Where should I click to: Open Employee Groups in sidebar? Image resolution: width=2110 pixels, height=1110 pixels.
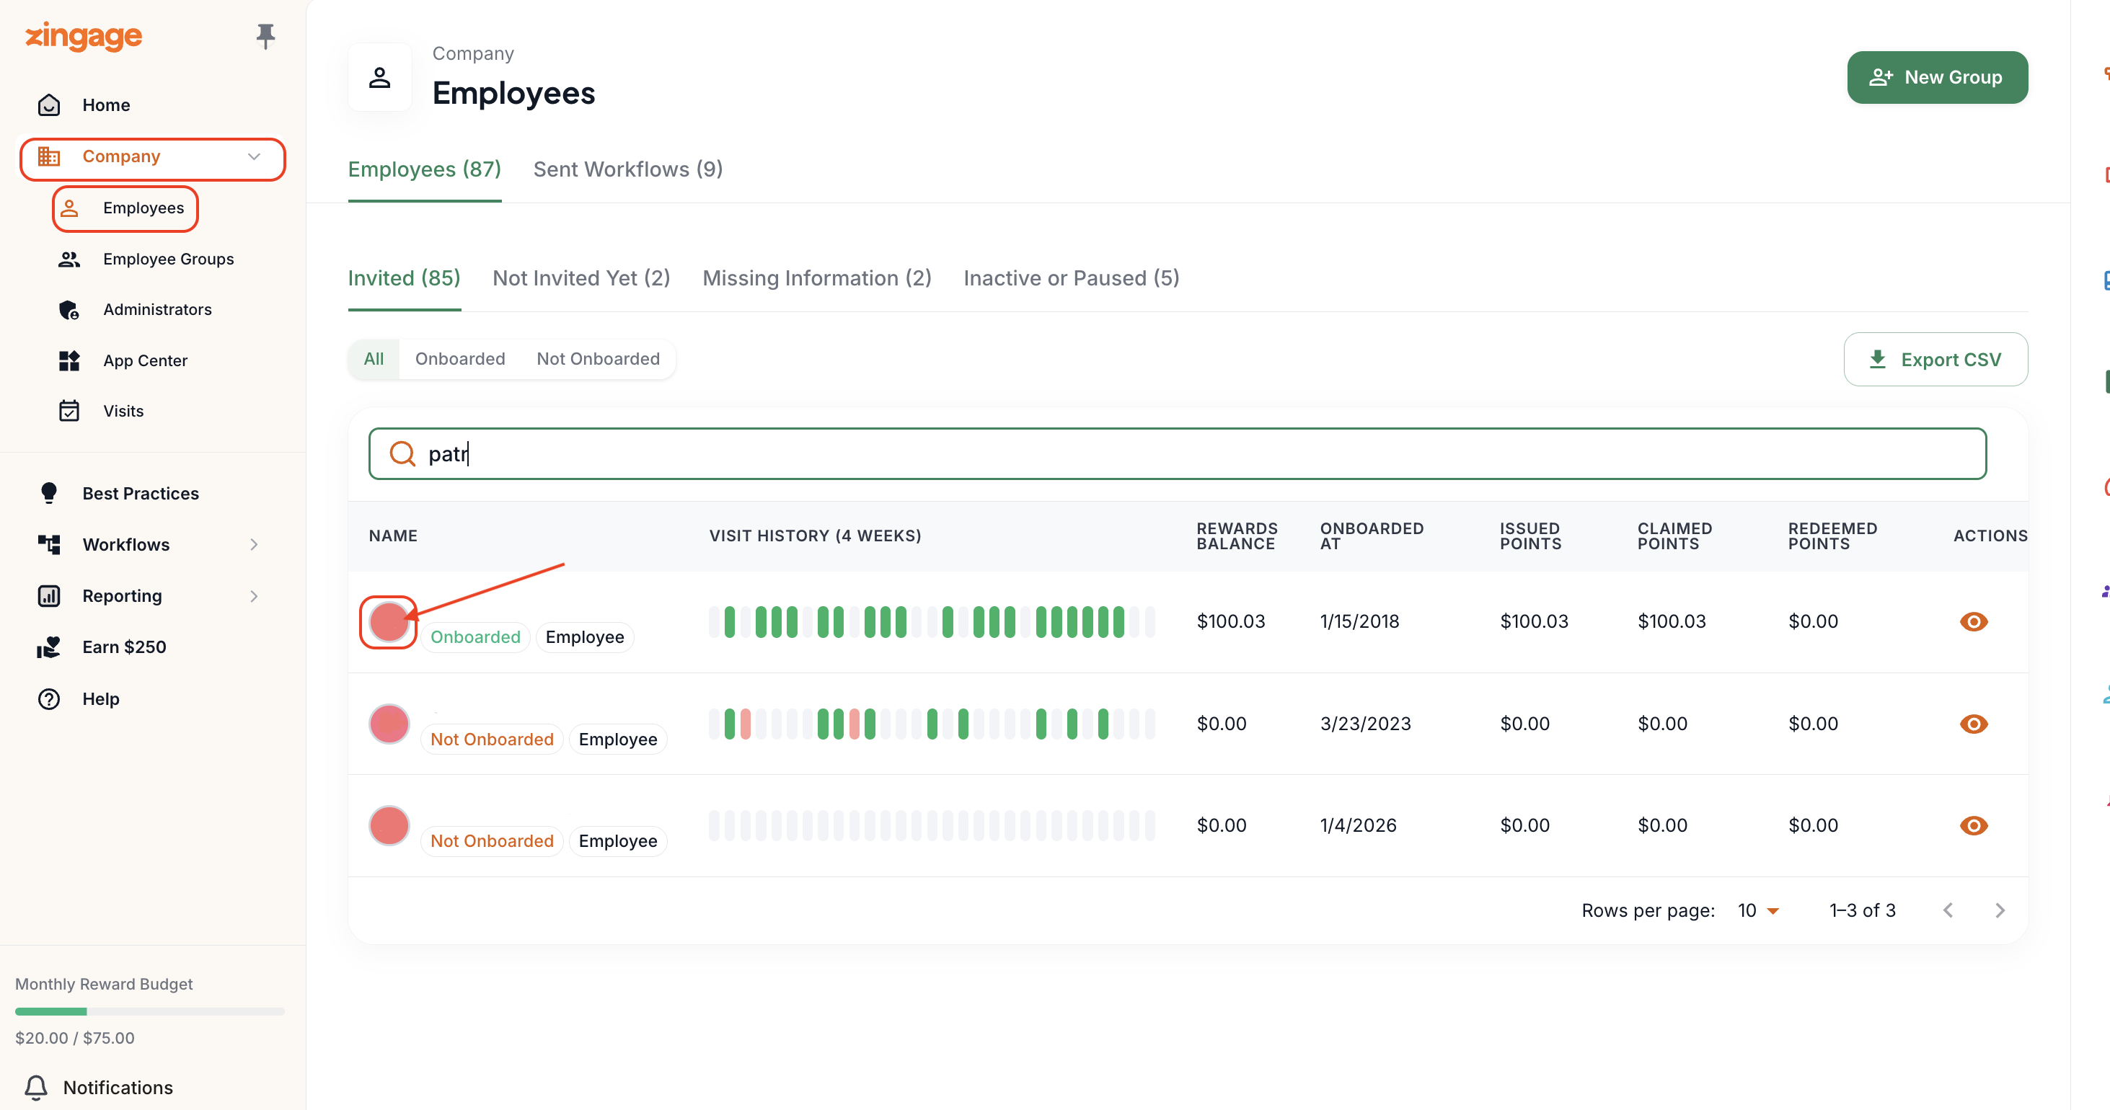click(169, 259)
